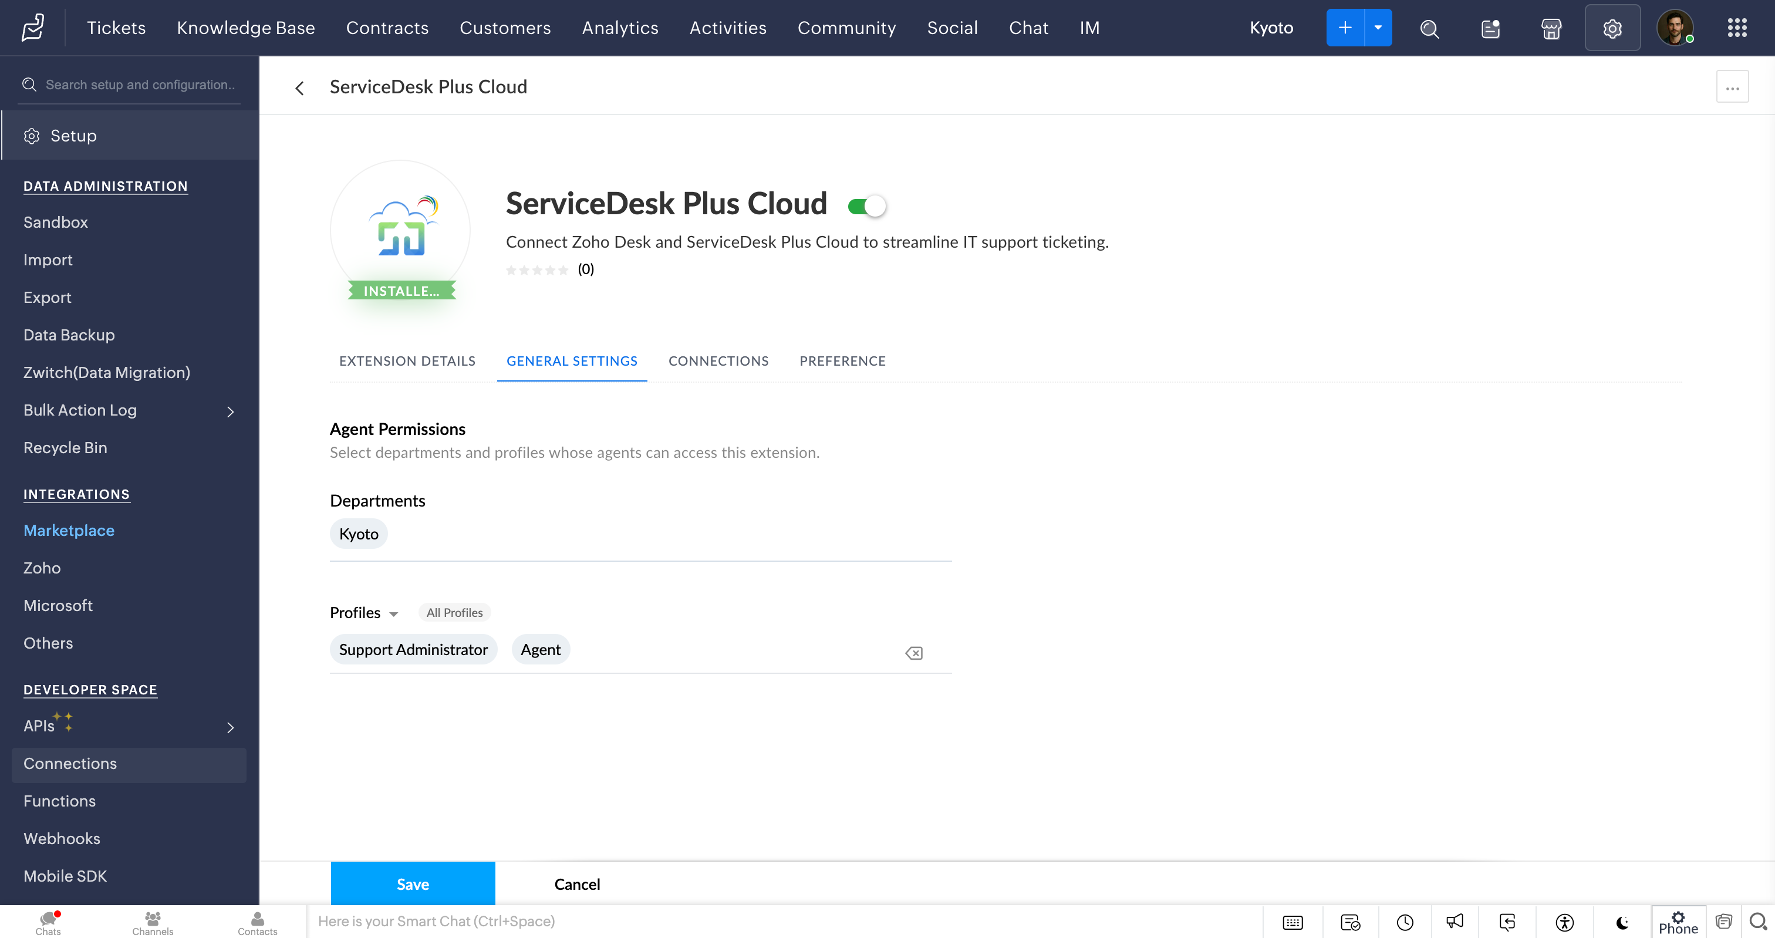Open the apps grid launcher icon

1736,28
